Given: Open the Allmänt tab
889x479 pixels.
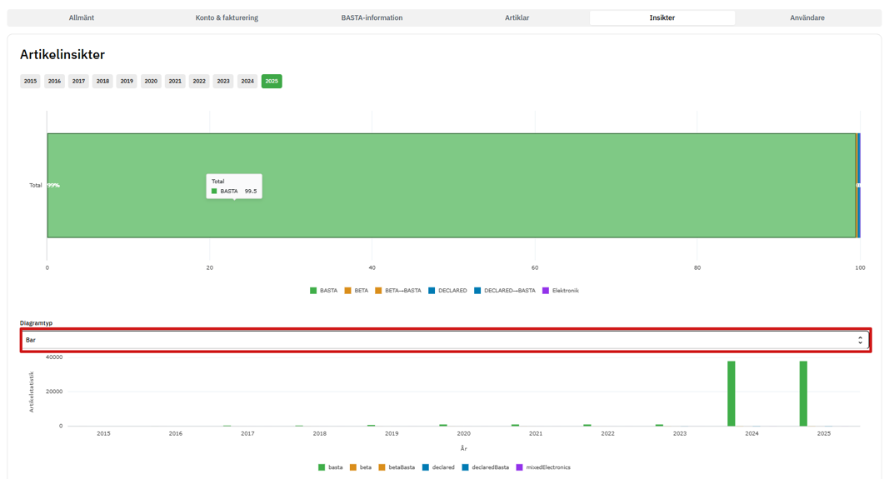Looking at the screenshot, I should [x=81, y=17].
